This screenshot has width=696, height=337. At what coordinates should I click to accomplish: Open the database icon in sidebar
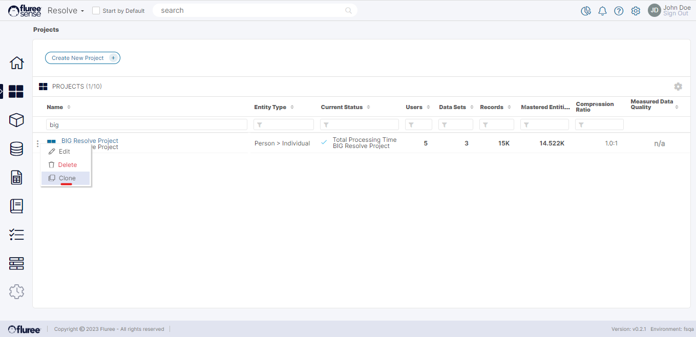[16, 149]
